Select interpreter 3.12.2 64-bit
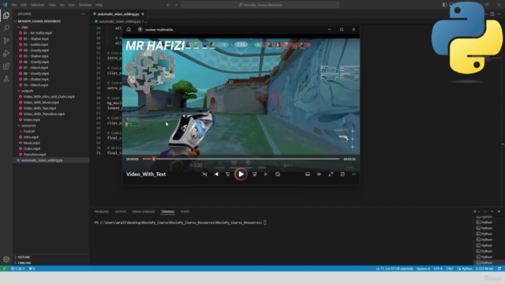The image size is (505, 284). point(484,268)
